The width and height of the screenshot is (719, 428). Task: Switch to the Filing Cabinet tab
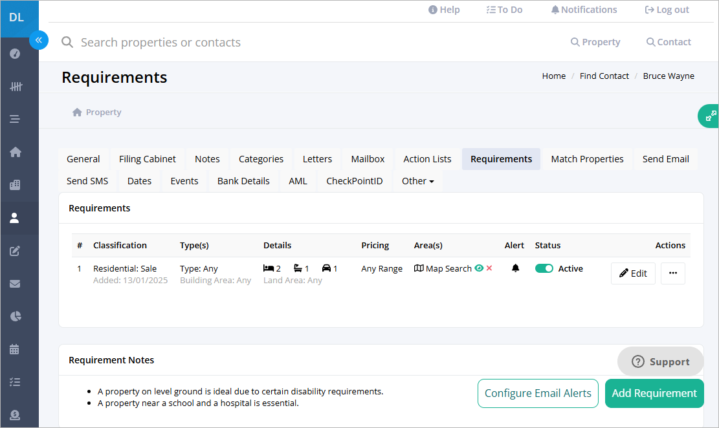147,159
